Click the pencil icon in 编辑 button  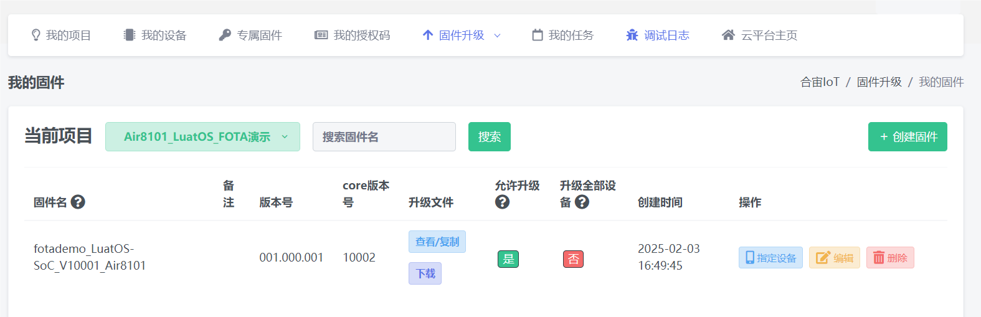[x=823, y=257]
